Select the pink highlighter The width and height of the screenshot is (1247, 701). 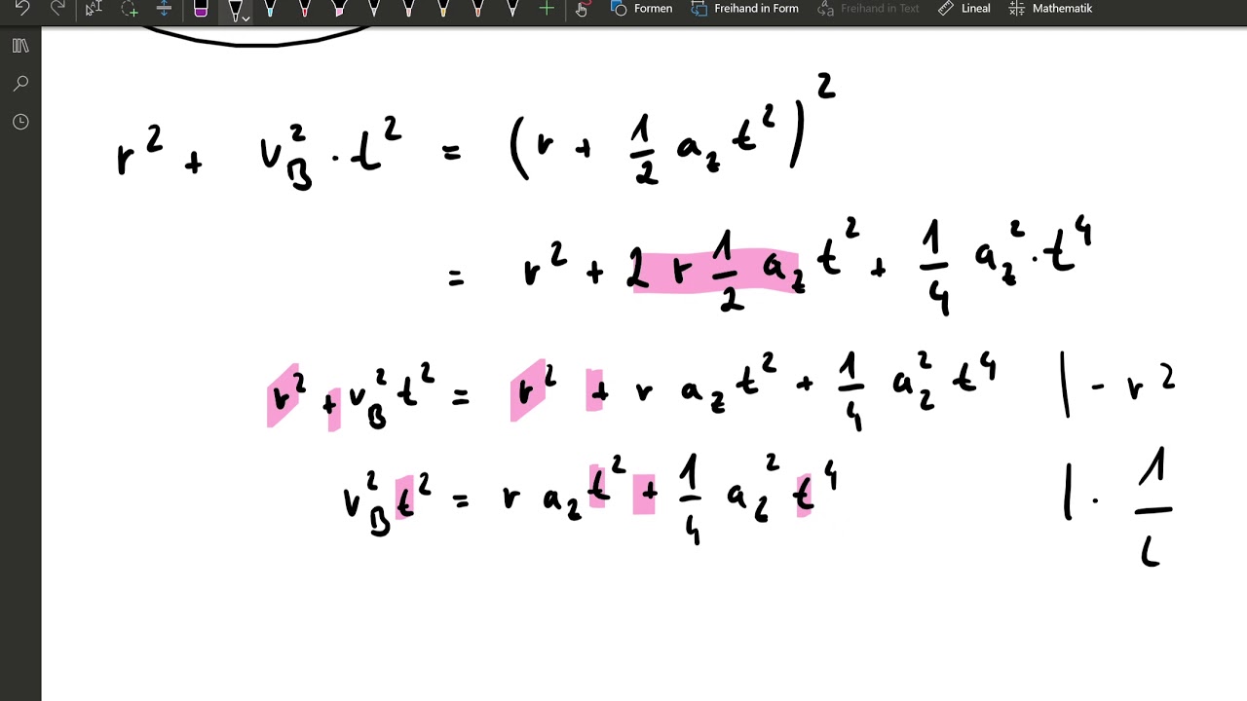coord(339,8)
